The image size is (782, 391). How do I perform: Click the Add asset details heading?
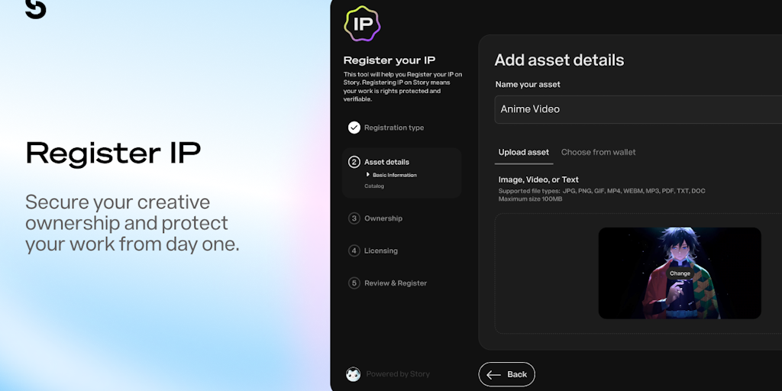[x=559, y=60]
